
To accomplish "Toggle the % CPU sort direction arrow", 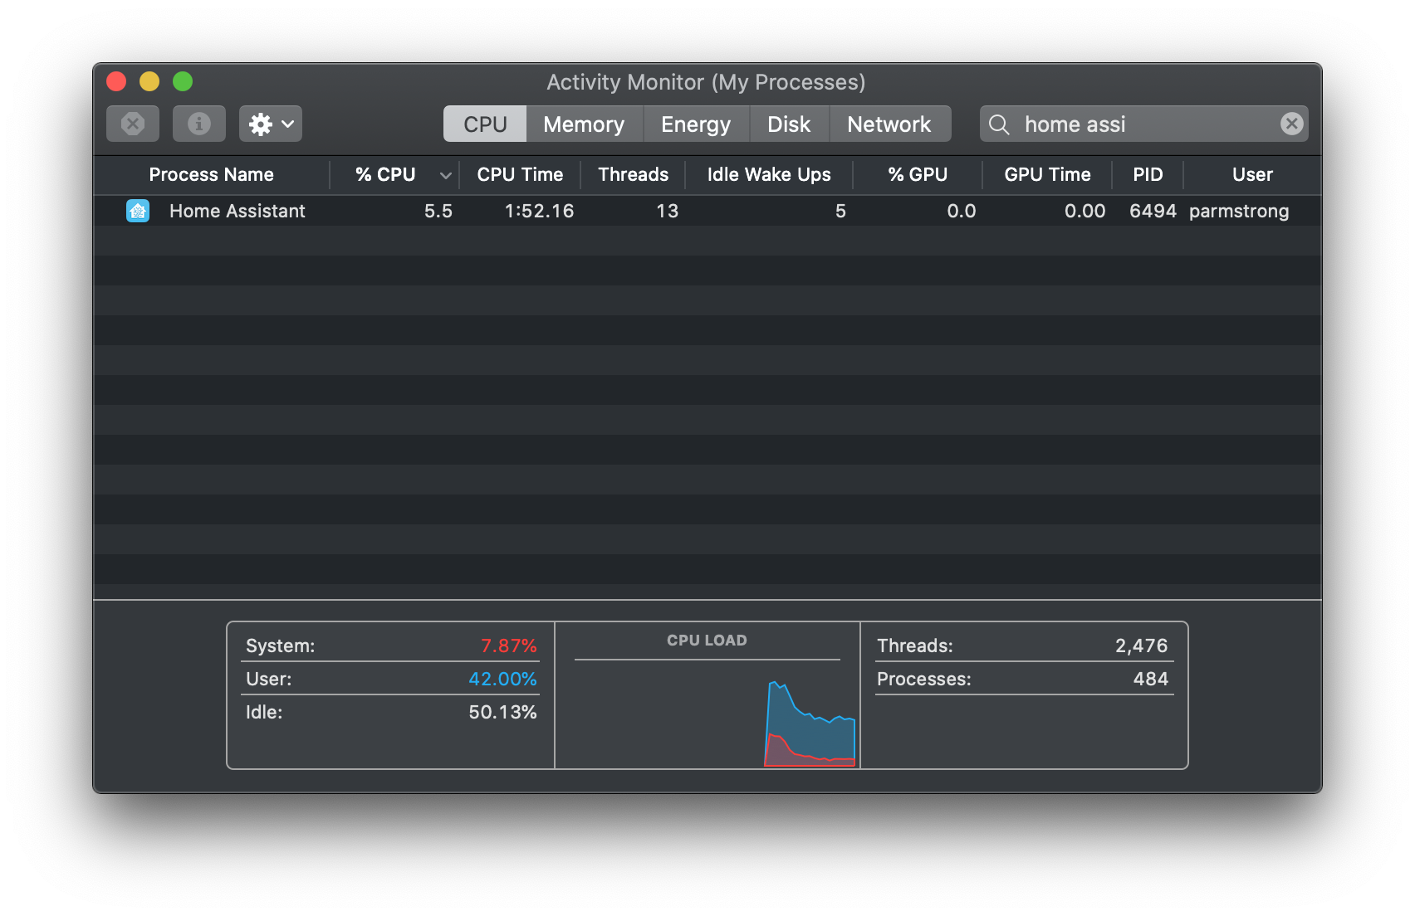I will pos(446,175).
